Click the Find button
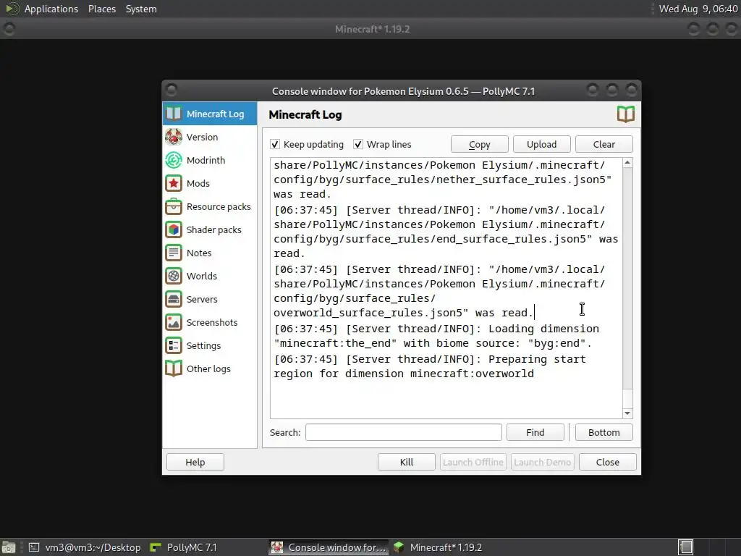The height and width of the screenshot is (556, 741). [x=535, y=433]
